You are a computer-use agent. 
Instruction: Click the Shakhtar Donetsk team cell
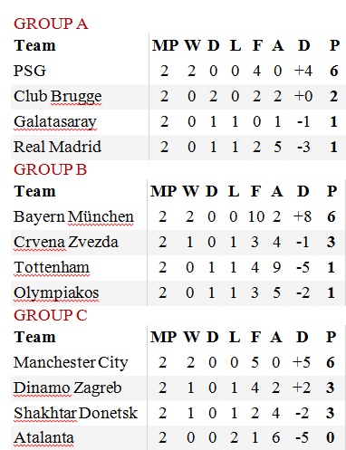click(75, 413)
